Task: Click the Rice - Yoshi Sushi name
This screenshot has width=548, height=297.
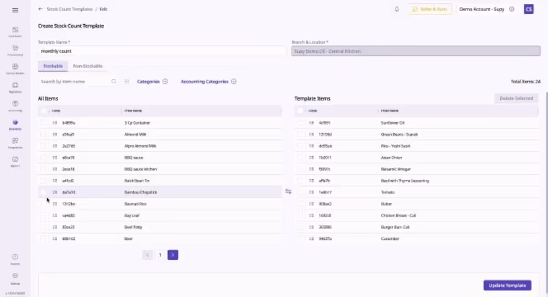Action: click(x=396, y=146)
